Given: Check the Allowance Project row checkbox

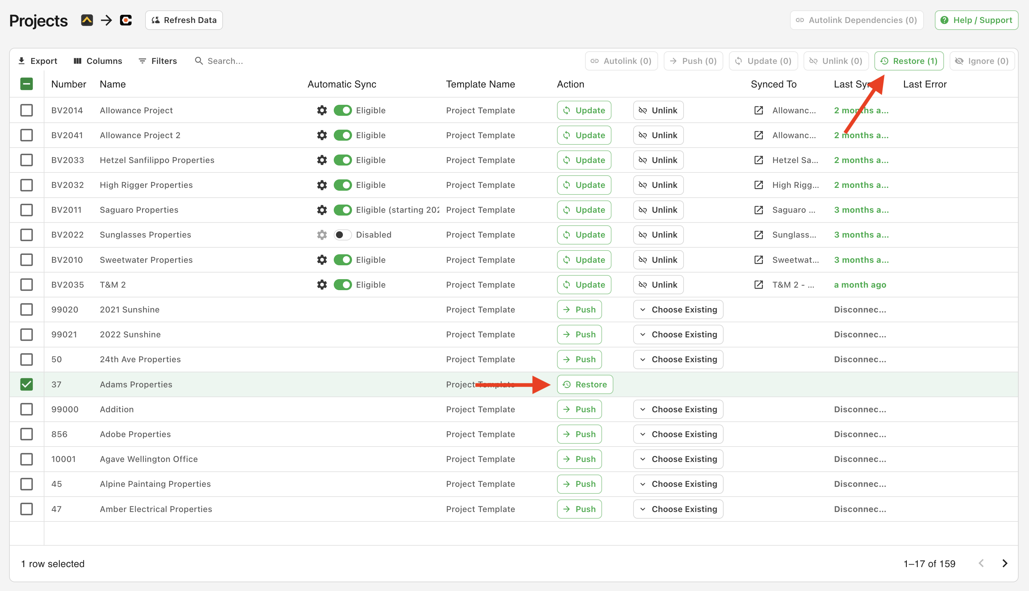Looking at the screenshot, I should pyautogui.click(x=26, y=110).
